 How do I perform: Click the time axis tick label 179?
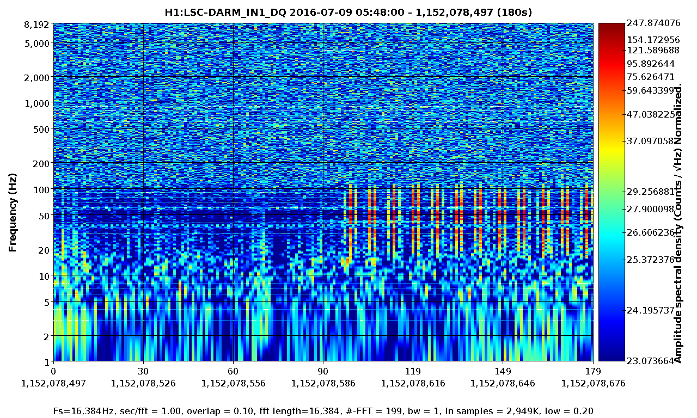tap(593, 371)
